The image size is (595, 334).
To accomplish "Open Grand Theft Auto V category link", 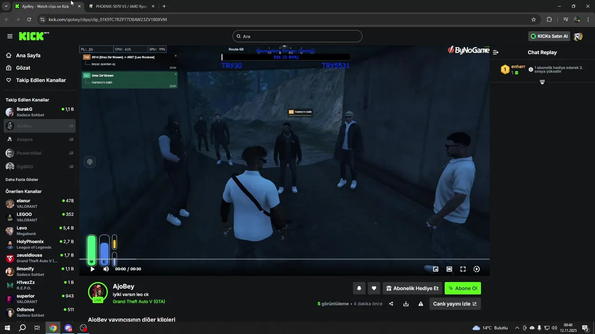I will pos(139,302).
